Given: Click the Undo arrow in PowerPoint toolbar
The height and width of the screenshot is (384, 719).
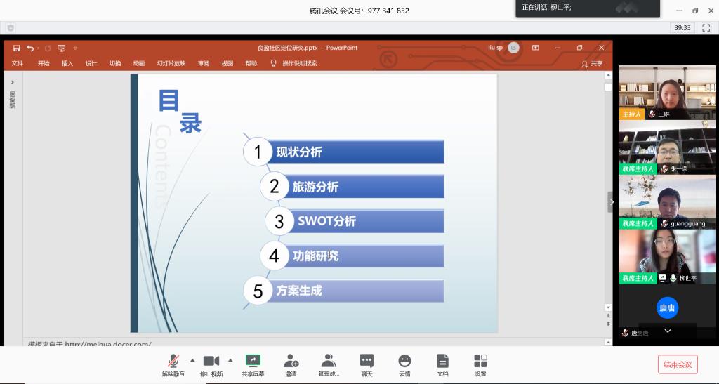Looking at the screenshot, I should click(30, 48).
